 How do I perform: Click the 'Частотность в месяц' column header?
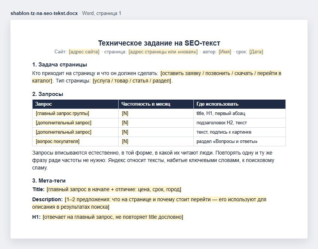(x=156, y=104)
